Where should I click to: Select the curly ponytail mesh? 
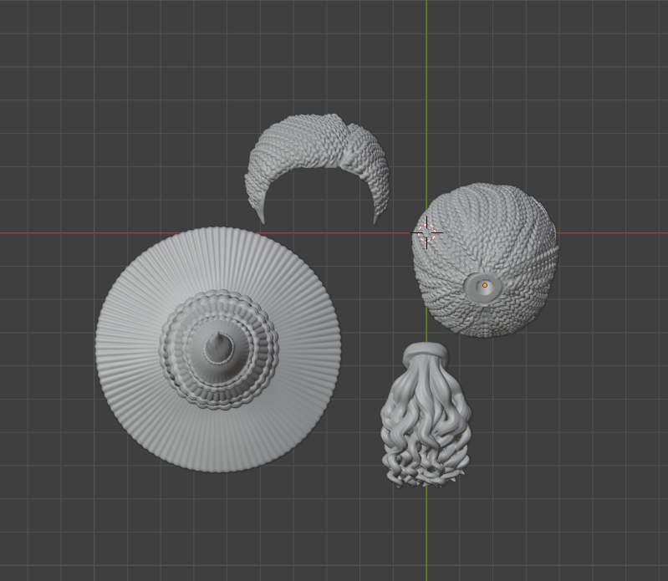(x=425, y=418)
